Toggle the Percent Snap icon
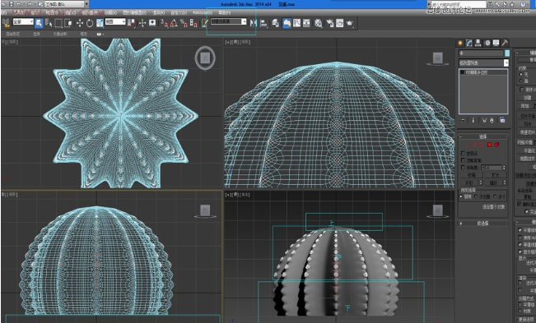The width and height of the screenshot is (536, 323). coord(184,23)
